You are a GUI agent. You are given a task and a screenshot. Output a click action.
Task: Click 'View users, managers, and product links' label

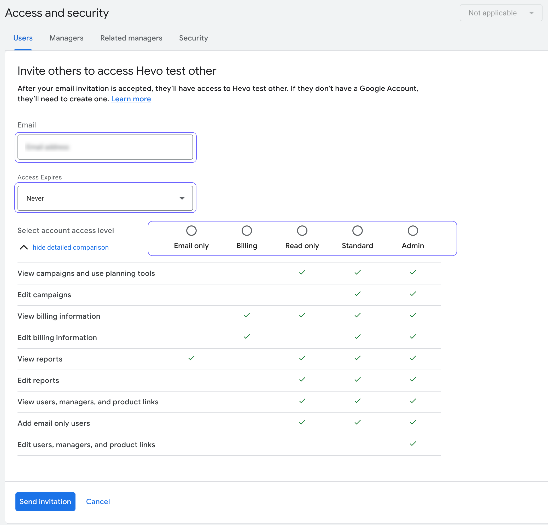point(88,402)
